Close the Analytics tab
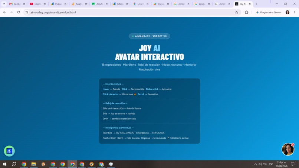The height and width of the screenshot is (168, 299). [x=86, y=4]
